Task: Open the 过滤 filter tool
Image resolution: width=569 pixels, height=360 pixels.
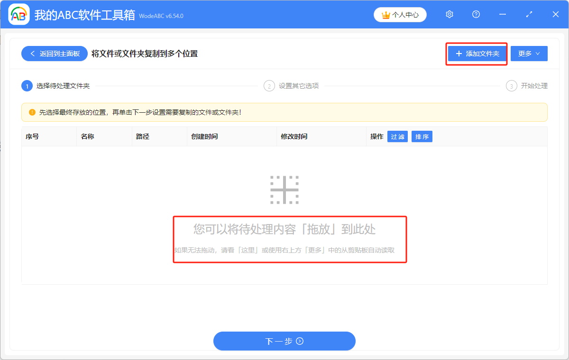Action: click(x=397, y=136)
